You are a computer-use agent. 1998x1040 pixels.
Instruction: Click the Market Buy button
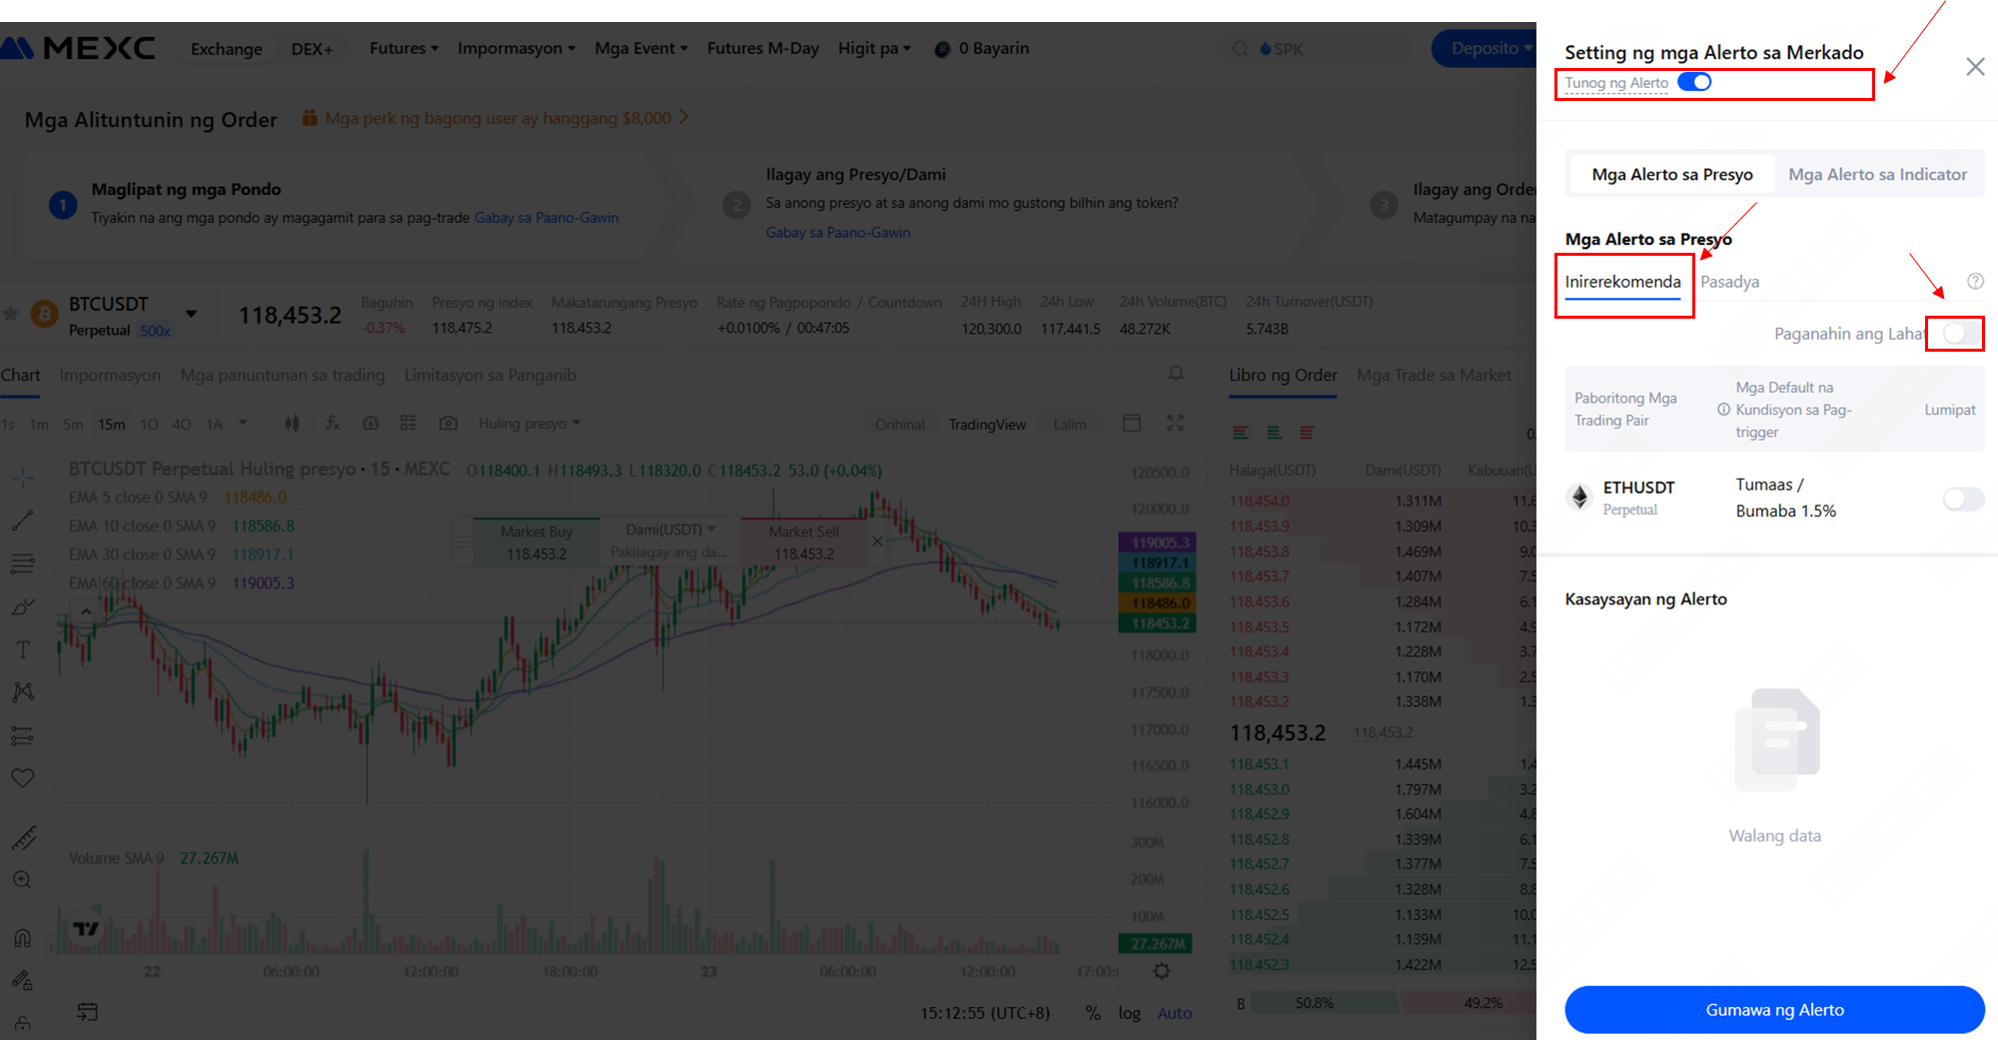pos(536,542)
